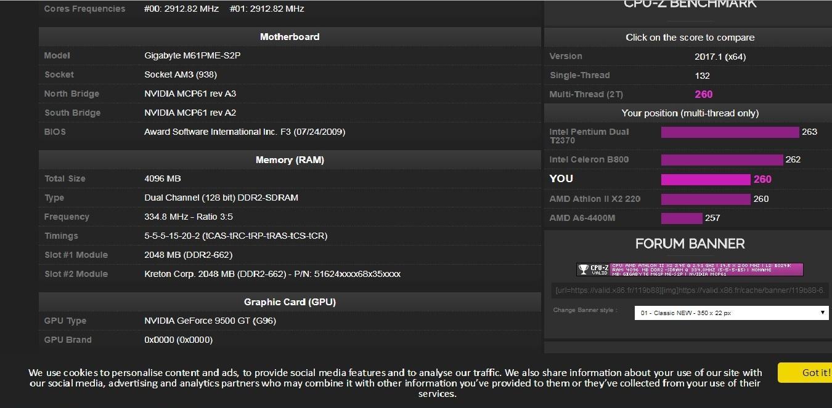Click the Your position (multi-thread only) header
Screen dimensions: 832x408
pyautogui.click(x=690, y=113)
